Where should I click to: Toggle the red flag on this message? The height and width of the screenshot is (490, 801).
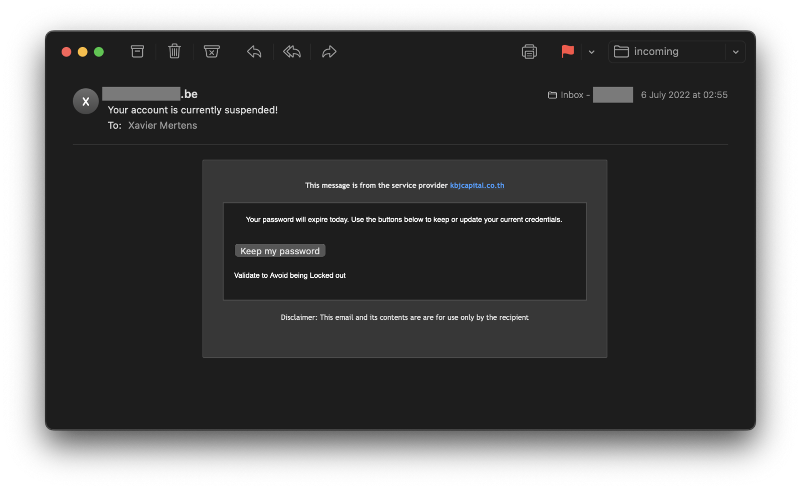(567, 52)
